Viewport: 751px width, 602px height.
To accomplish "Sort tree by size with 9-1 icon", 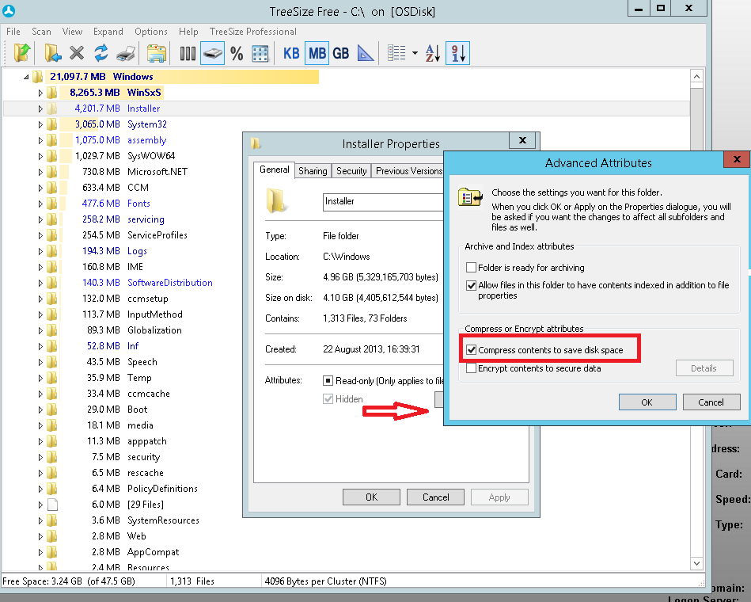I will pyautogui.click(x=458, y=53).
